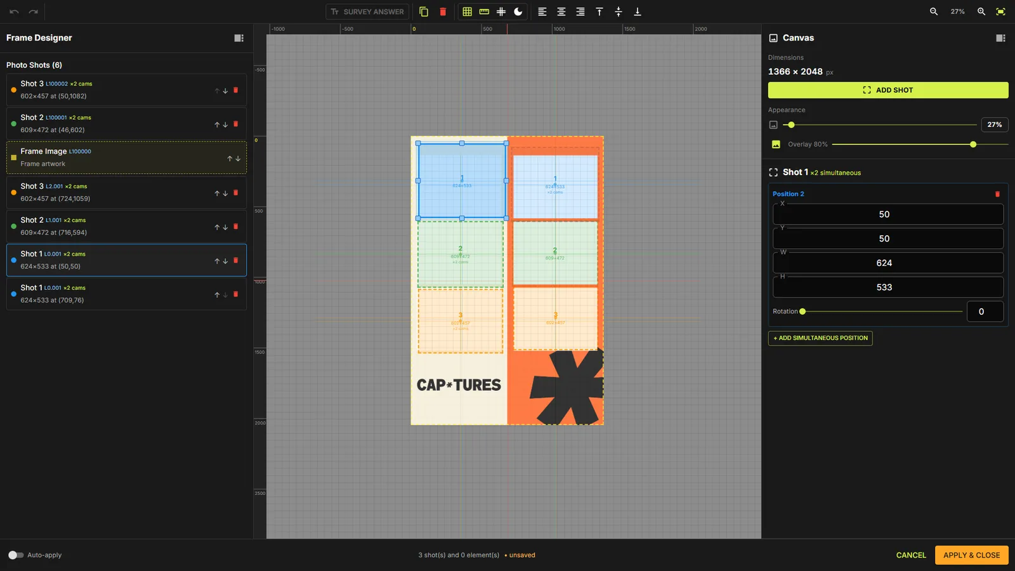Image resolution: width=1015 pixels, height=571 pixels.
Task: Click the 27% zoom level text
Action: pos(957,11)
